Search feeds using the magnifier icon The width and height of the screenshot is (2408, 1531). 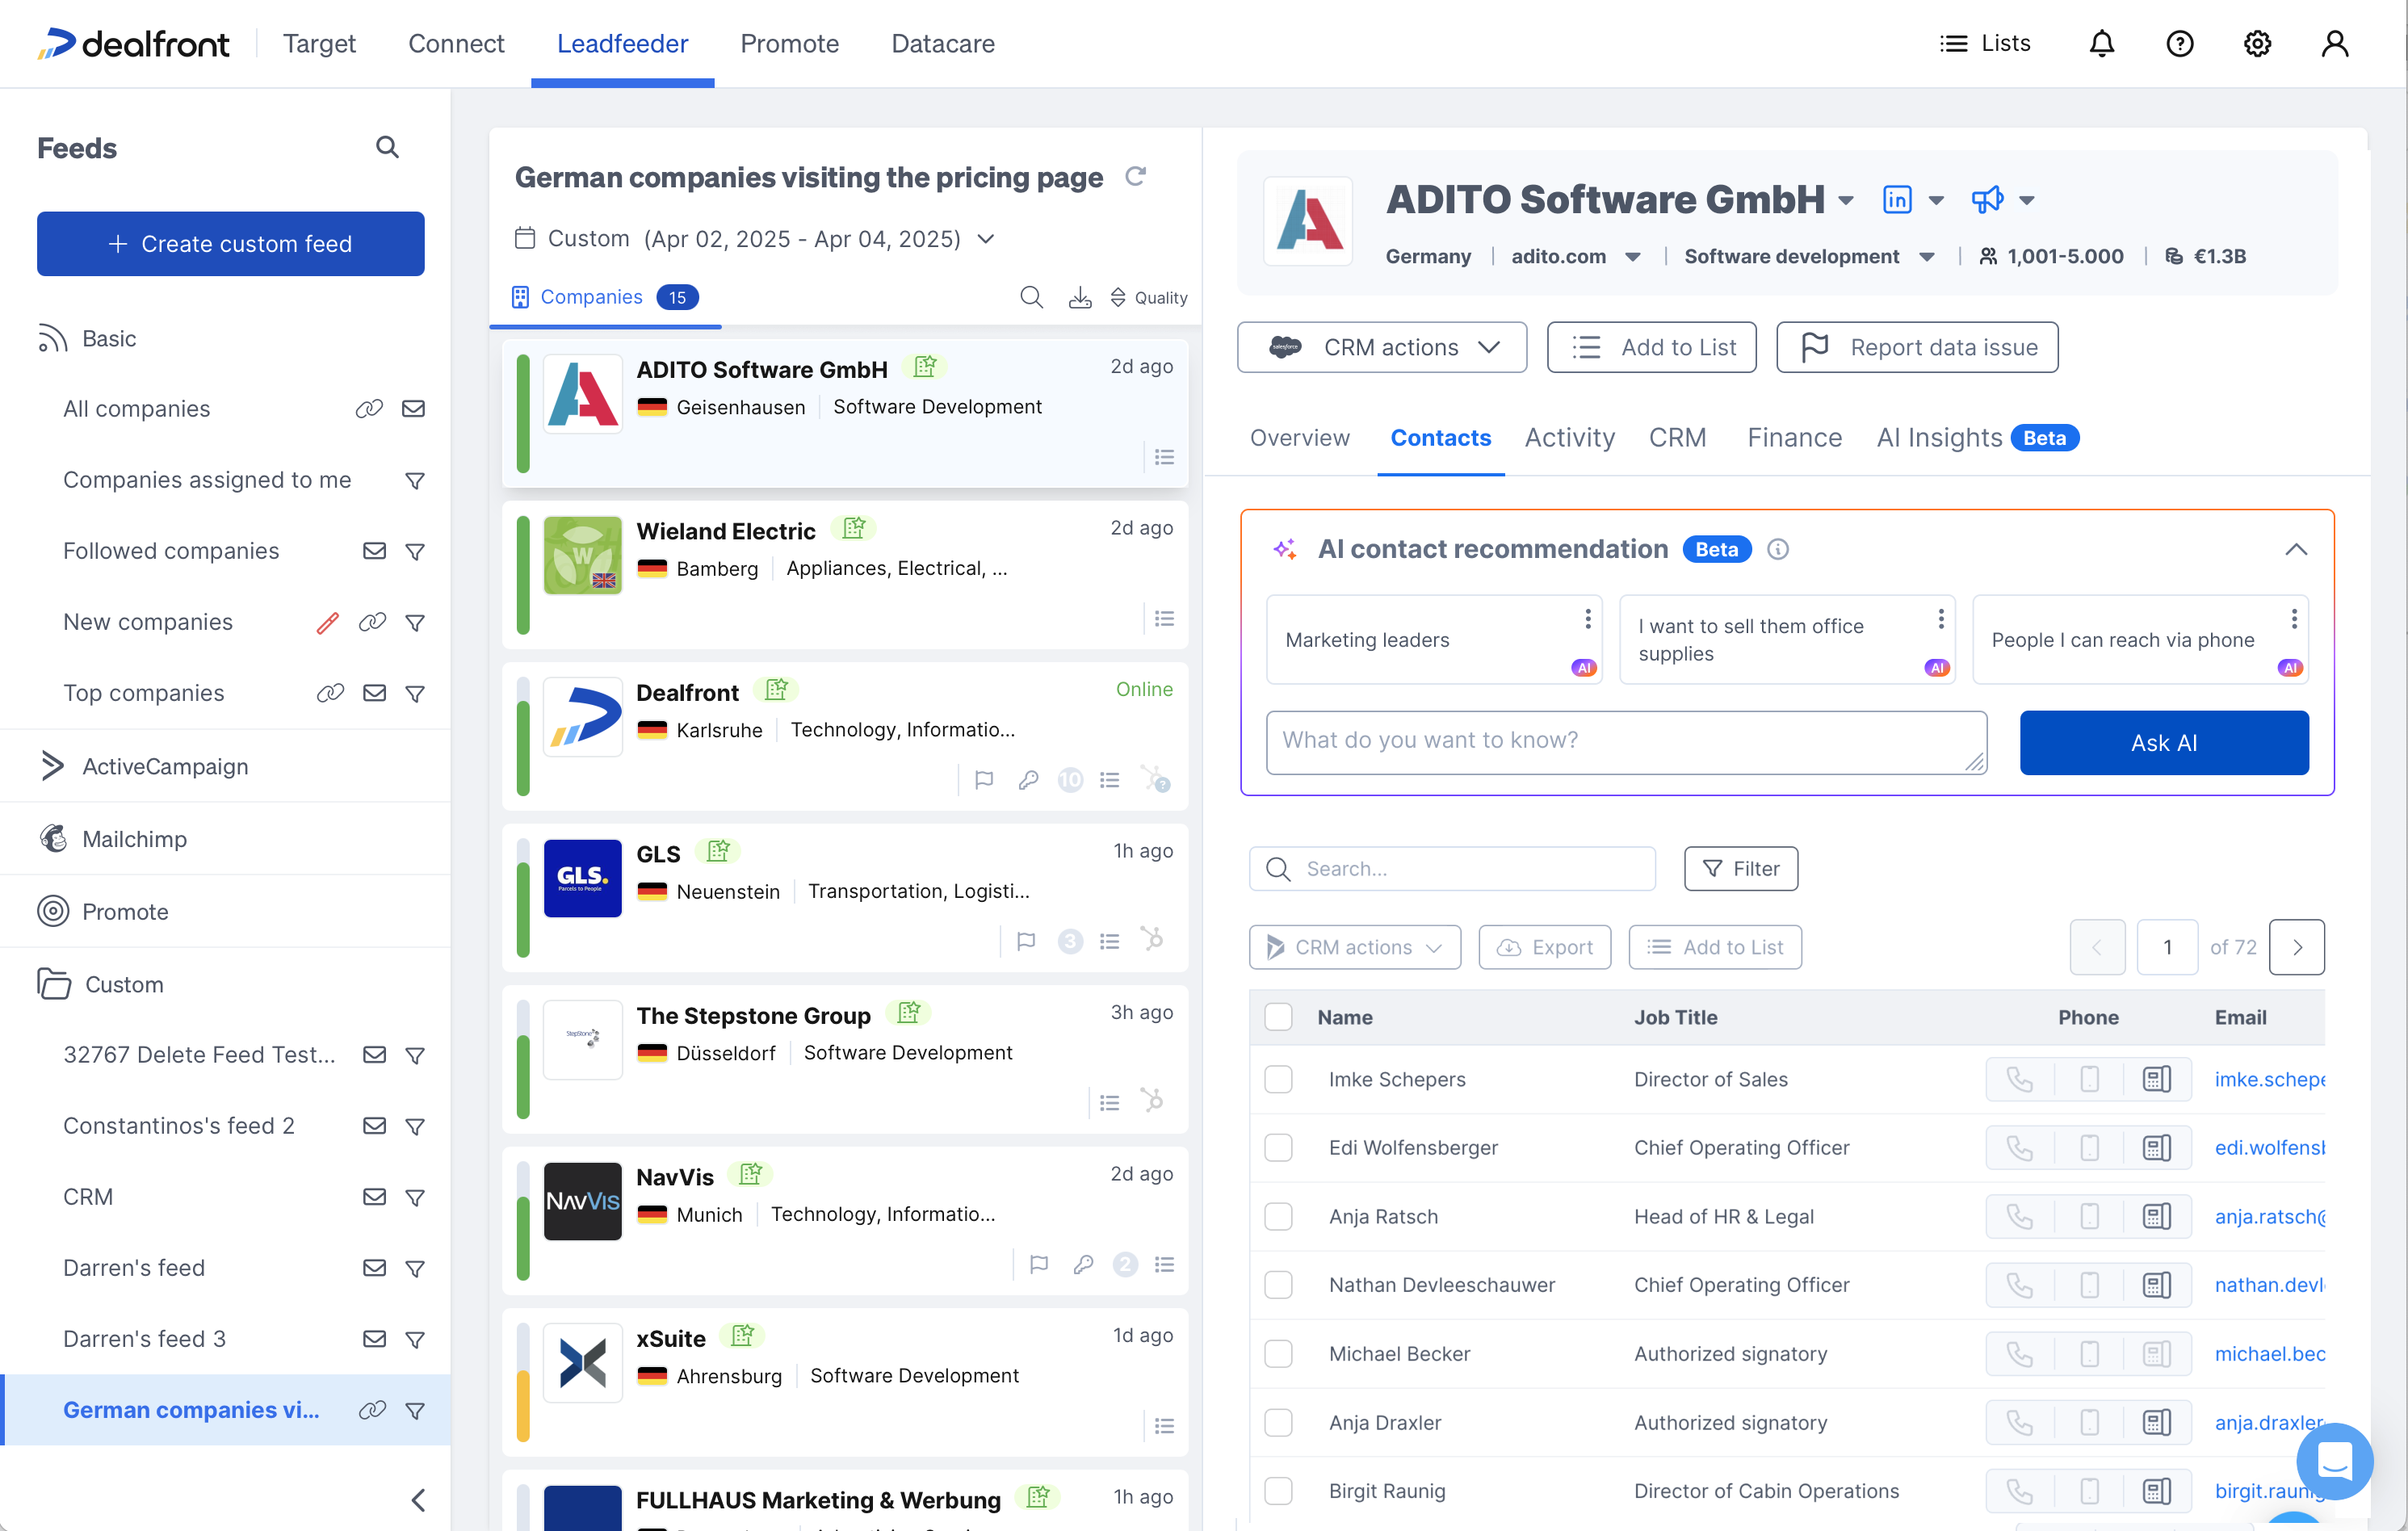click(x=387, y=148)
